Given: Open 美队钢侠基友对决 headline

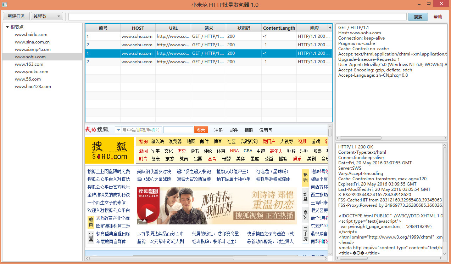Looking at the screenshot, I should click(x=154, y=171).
